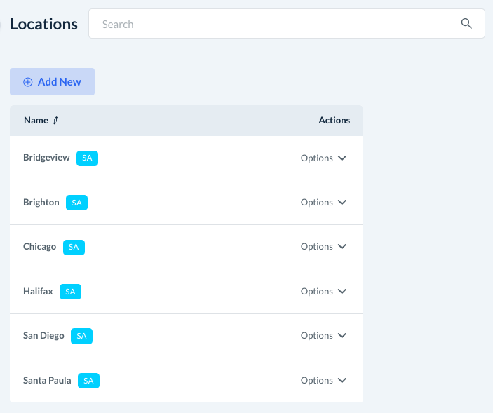This screenshot has width=493, height=413.
Task: Select the Santa Paula location name
Action: [47, 380]
